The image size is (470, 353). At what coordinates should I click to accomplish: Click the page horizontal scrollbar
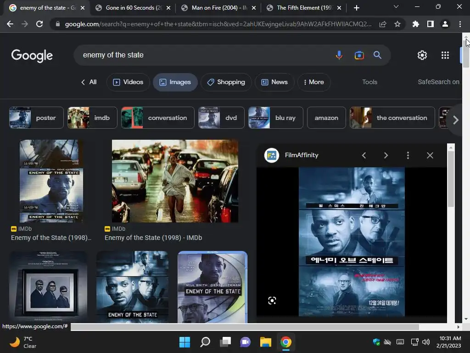click(245, 327)
